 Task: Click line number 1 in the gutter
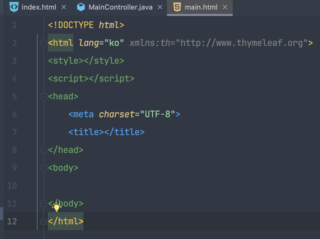[x=14, y=25]
